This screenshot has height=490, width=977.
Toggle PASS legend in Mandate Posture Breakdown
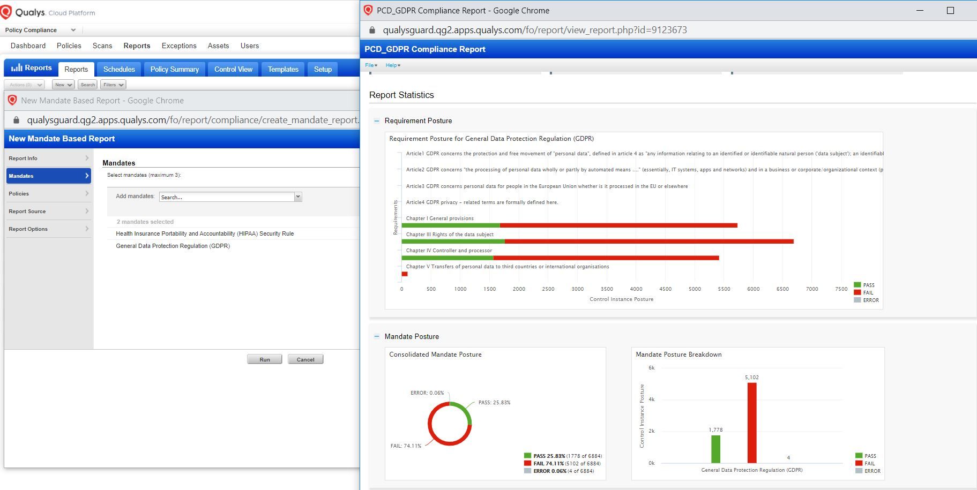[866, 456]
